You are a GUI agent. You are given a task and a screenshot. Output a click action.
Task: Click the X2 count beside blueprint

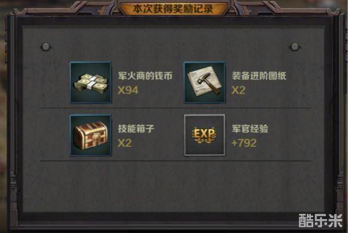coord(238,90)
